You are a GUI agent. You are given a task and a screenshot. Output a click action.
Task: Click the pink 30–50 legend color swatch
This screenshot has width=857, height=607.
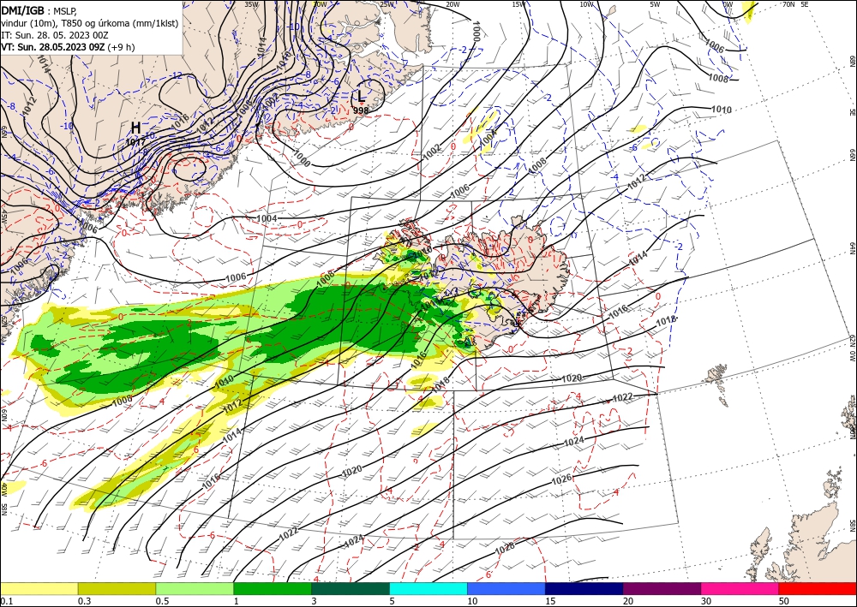[740, 588]
